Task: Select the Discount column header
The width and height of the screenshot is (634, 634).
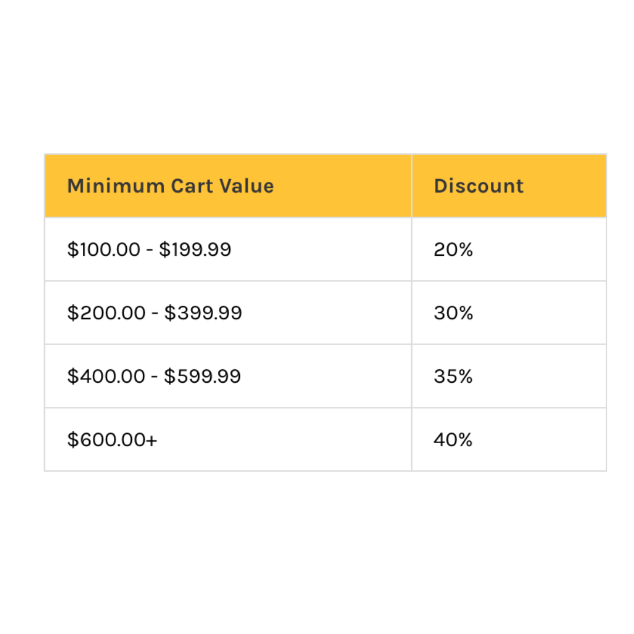Action: 478,186
